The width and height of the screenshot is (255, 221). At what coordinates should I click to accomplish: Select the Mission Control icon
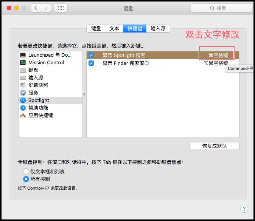point(23,63)
